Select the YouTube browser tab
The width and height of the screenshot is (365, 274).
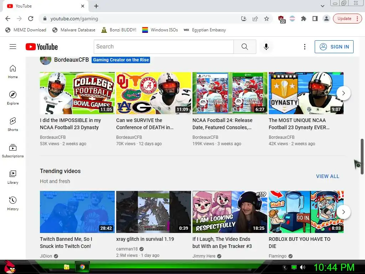click(x=45, y=6)
